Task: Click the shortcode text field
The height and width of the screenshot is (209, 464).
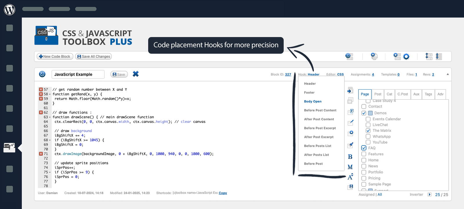Action: (195, 193)
